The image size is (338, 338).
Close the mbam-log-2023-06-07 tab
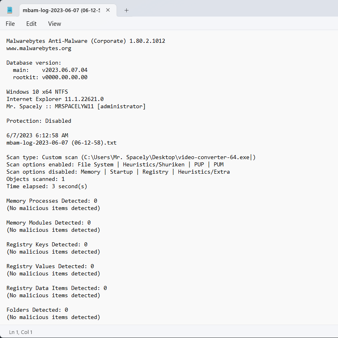click(x=108, y=10)
